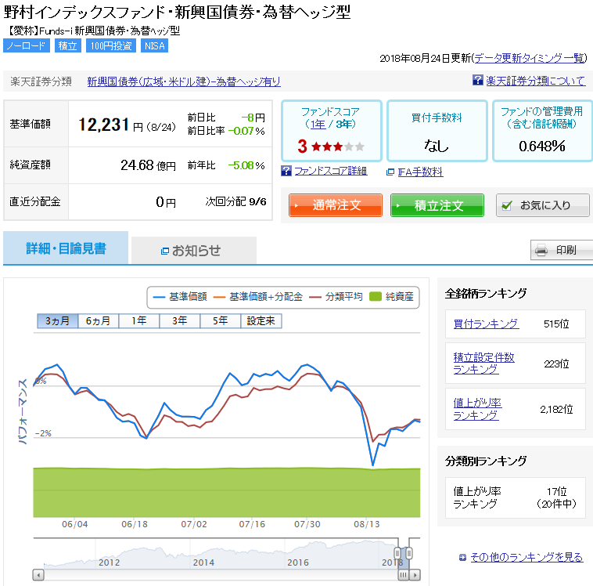Open the 詳細・目論見書 tab
Image resolution: width=593 pixels, height=586 pixels.
click(66, 248)
